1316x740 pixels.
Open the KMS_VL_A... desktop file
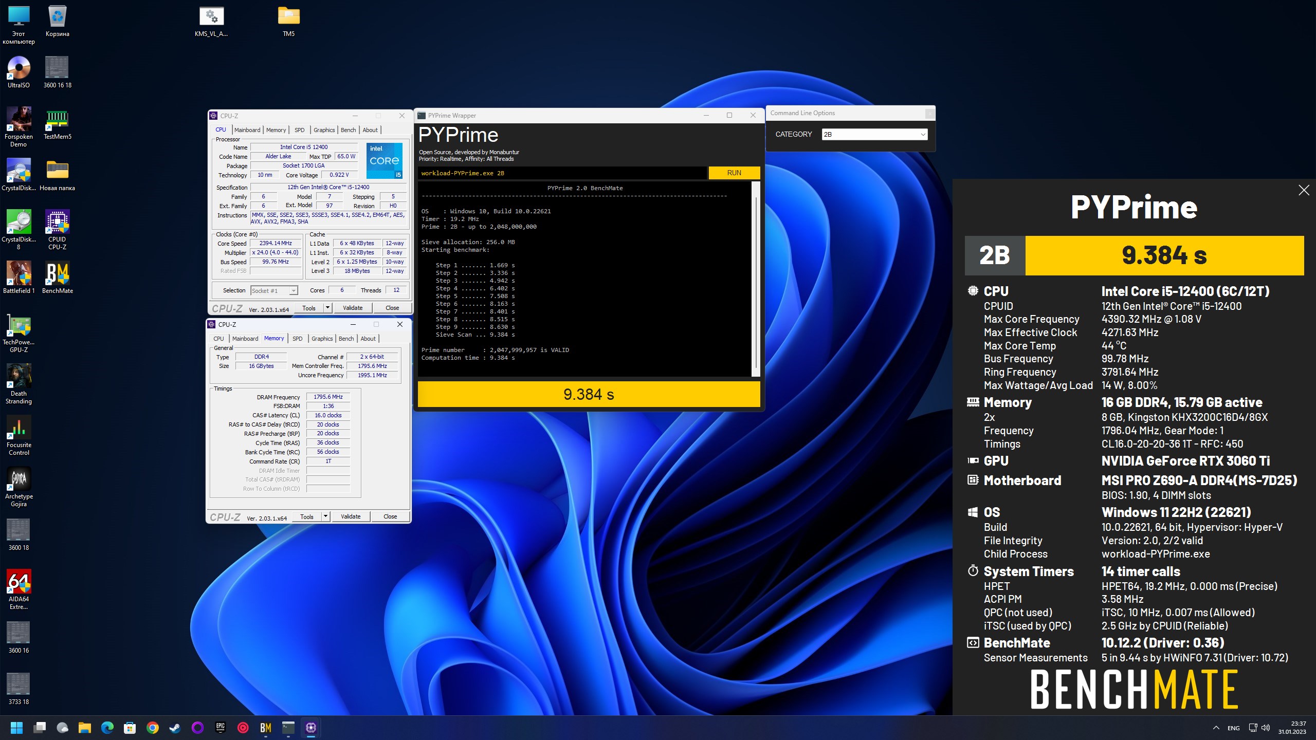[211, 22]
